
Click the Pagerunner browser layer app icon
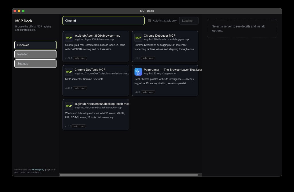(138, 72)
